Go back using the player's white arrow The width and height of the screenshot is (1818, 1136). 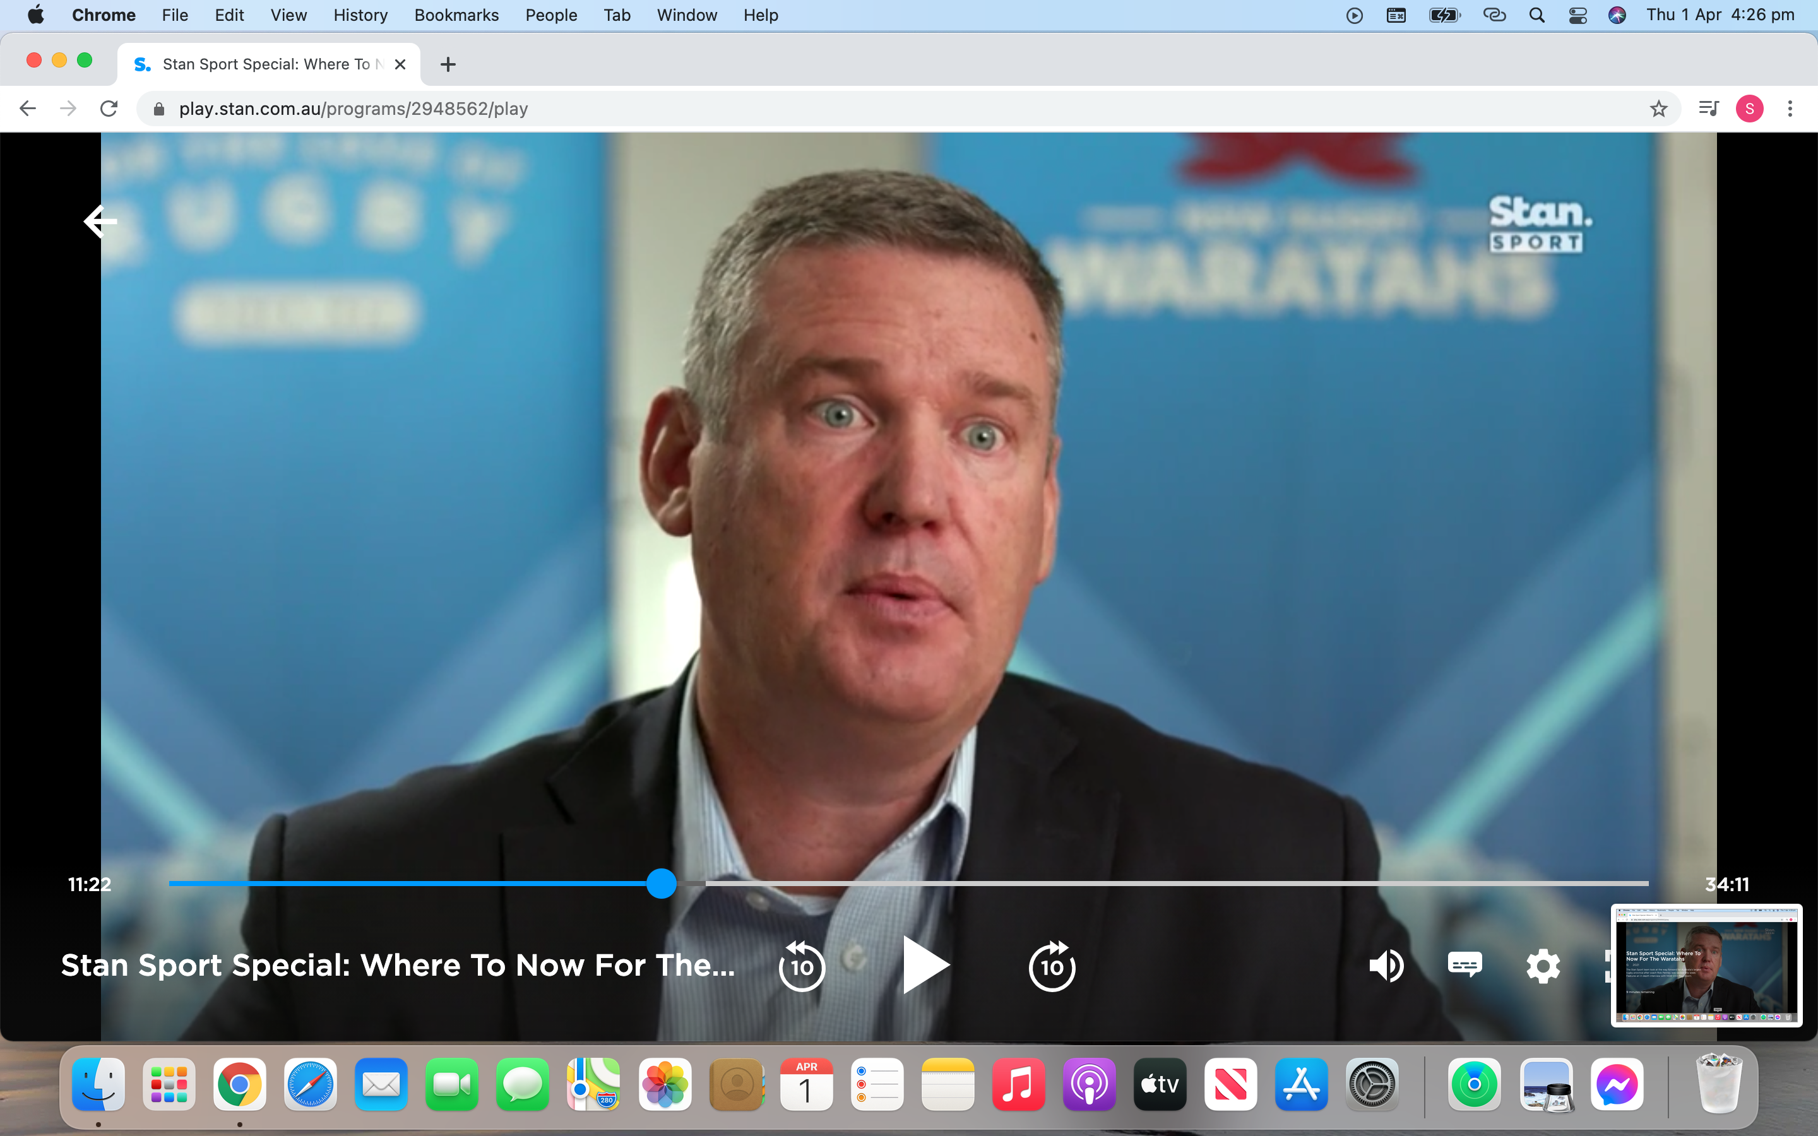(x=100, y=221)
